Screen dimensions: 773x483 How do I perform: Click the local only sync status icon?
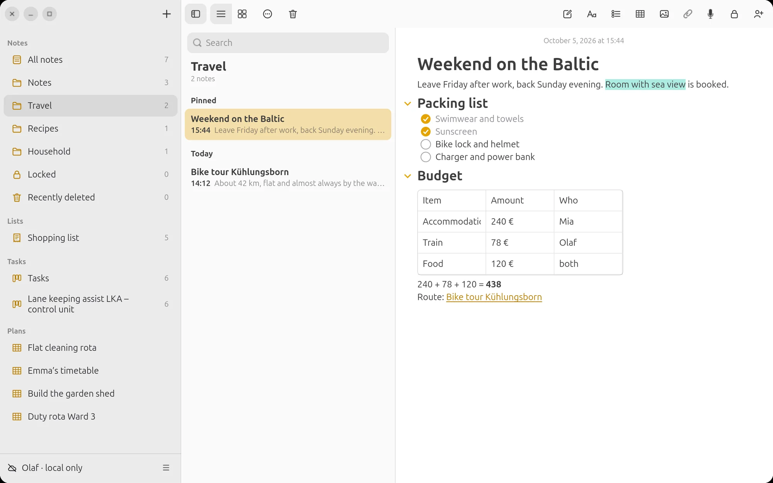12,468
